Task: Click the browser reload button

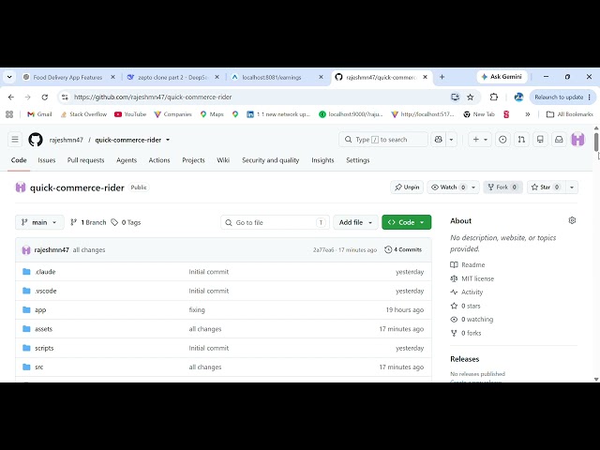Action: pos(45,97)
